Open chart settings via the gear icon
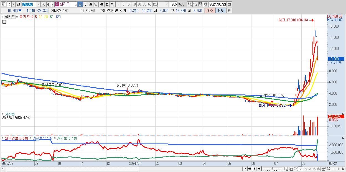The image size is (346, 172). click(x=205, y=4)
